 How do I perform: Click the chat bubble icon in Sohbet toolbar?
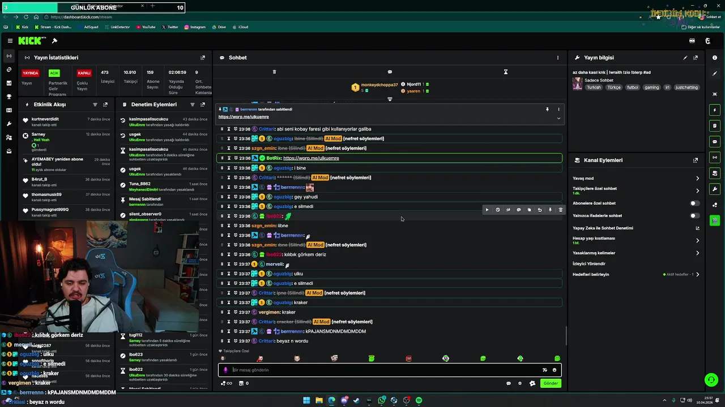click(390, 72)
